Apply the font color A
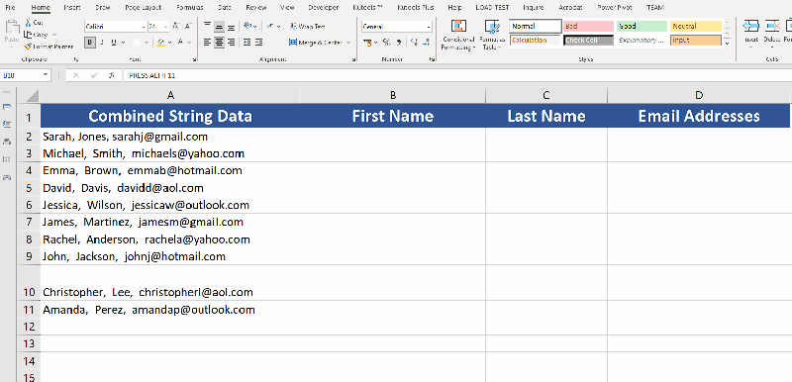792x382 pixels. point(181,43)
